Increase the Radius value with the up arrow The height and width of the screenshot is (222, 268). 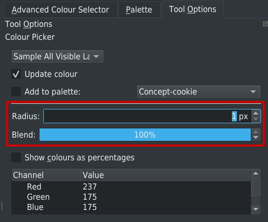[x=256, y=113]
